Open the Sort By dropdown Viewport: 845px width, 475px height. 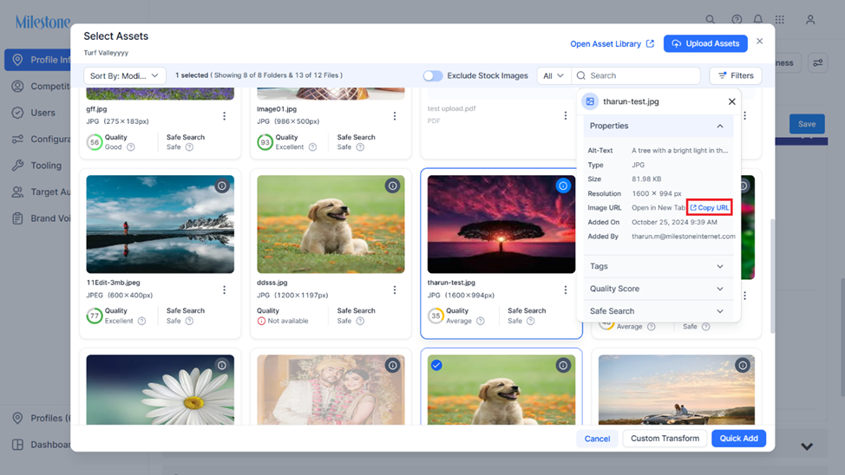point(124,76)
